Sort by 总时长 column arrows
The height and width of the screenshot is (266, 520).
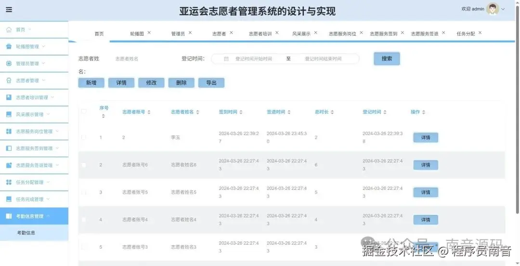point(332,112)
